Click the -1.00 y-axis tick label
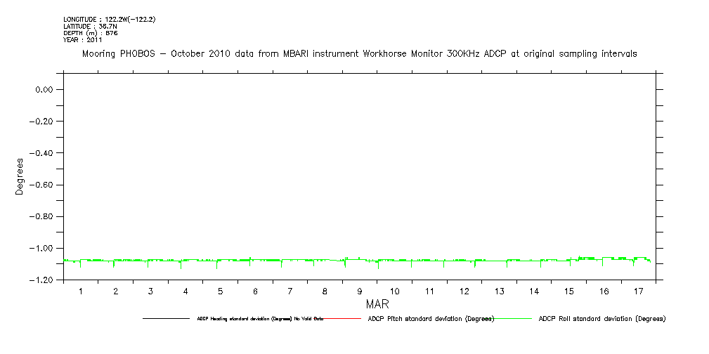This screenshot has width=709, height=354. click(41, 249)
